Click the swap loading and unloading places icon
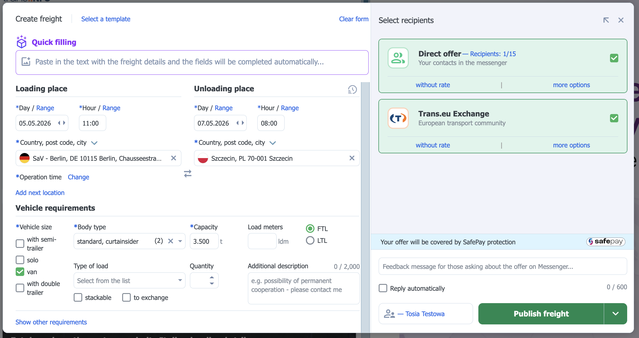 click(x=188, y=173)
